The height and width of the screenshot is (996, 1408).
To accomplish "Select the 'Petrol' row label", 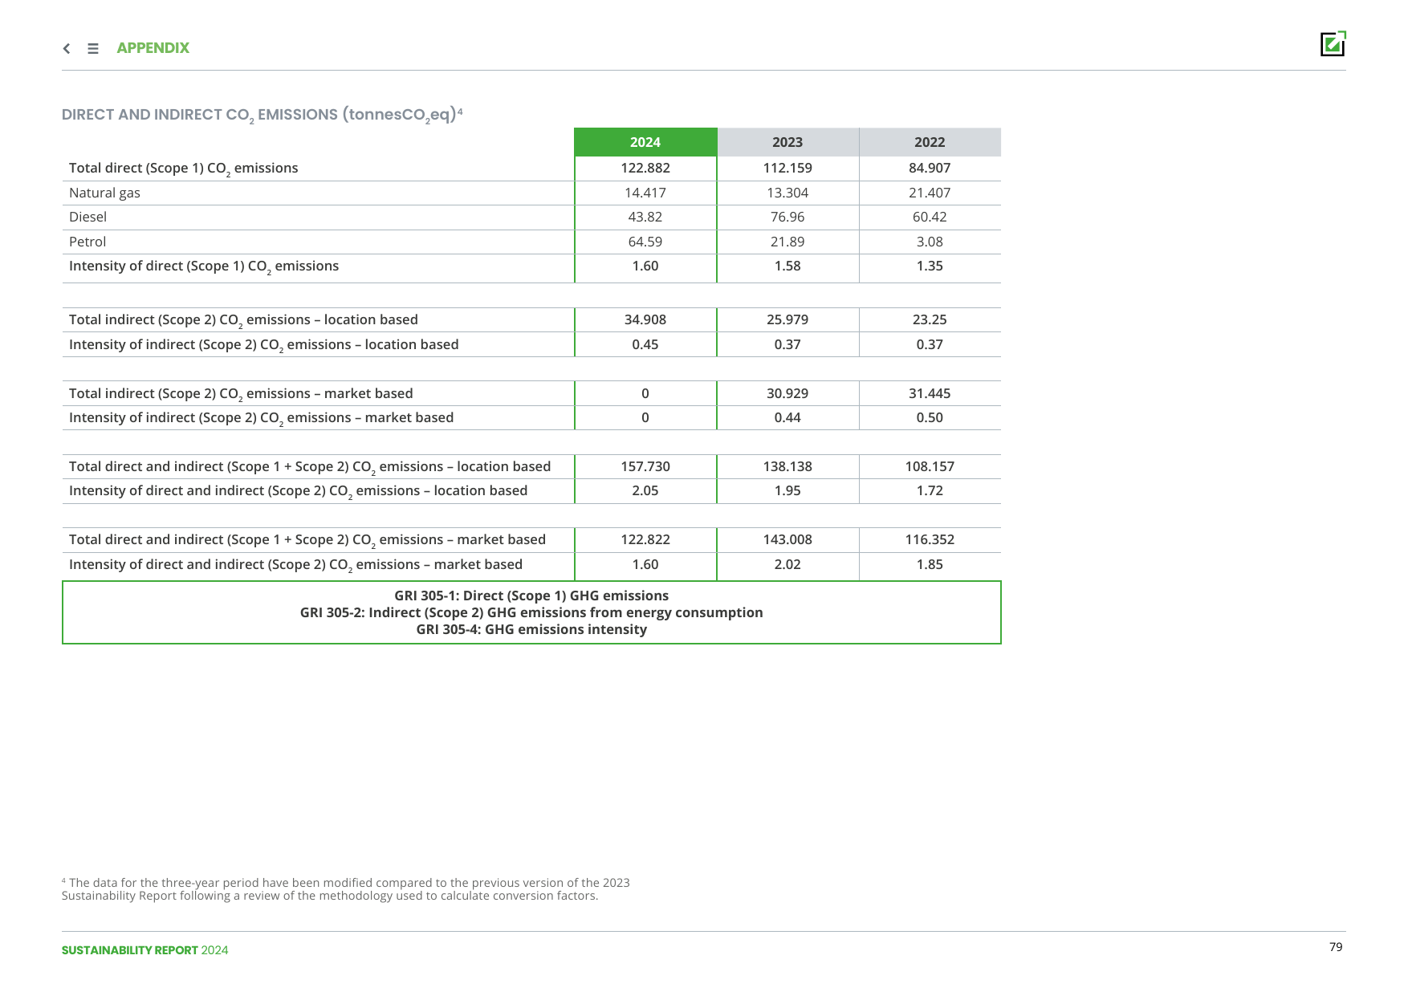I will pos(87,242).
